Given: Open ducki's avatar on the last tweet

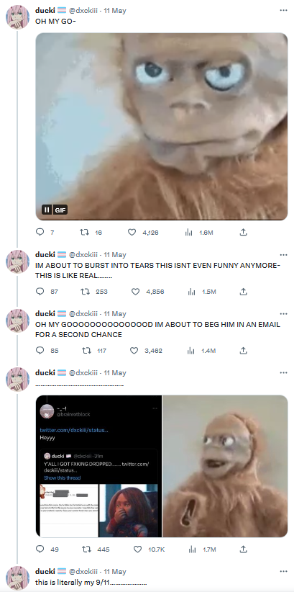Looking at the screenshot, I should click(x=17, y=578).
